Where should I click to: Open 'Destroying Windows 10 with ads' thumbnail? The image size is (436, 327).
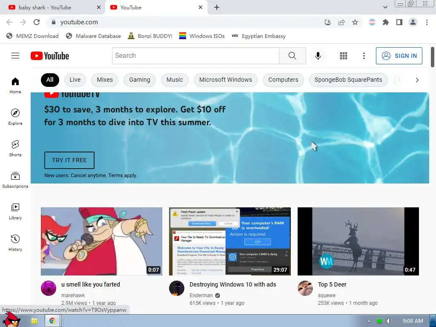click(229, 241)
